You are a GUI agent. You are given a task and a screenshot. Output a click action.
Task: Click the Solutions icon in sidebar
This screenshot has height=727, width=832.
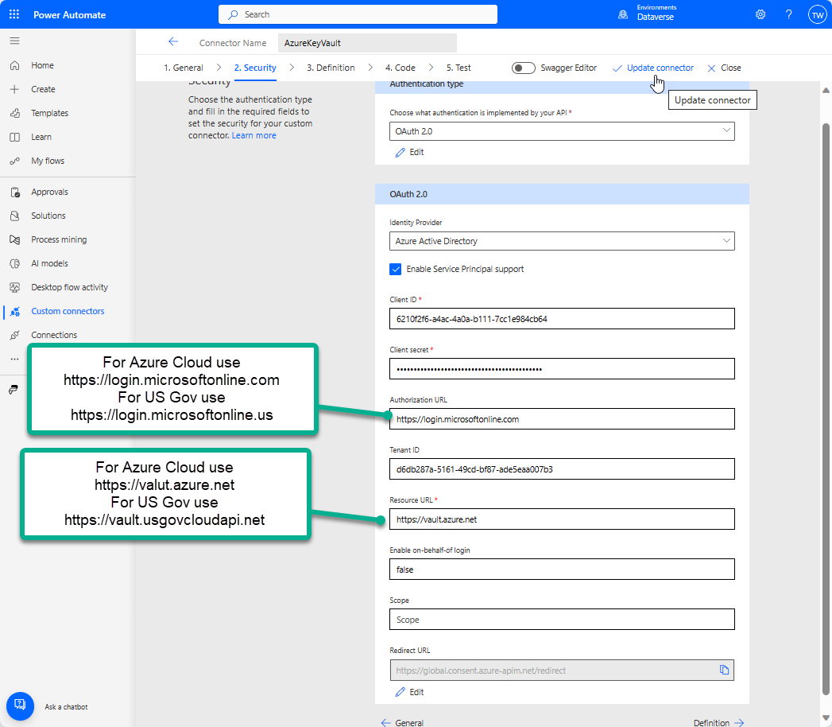pyautogui.click(x=15, y=216)
